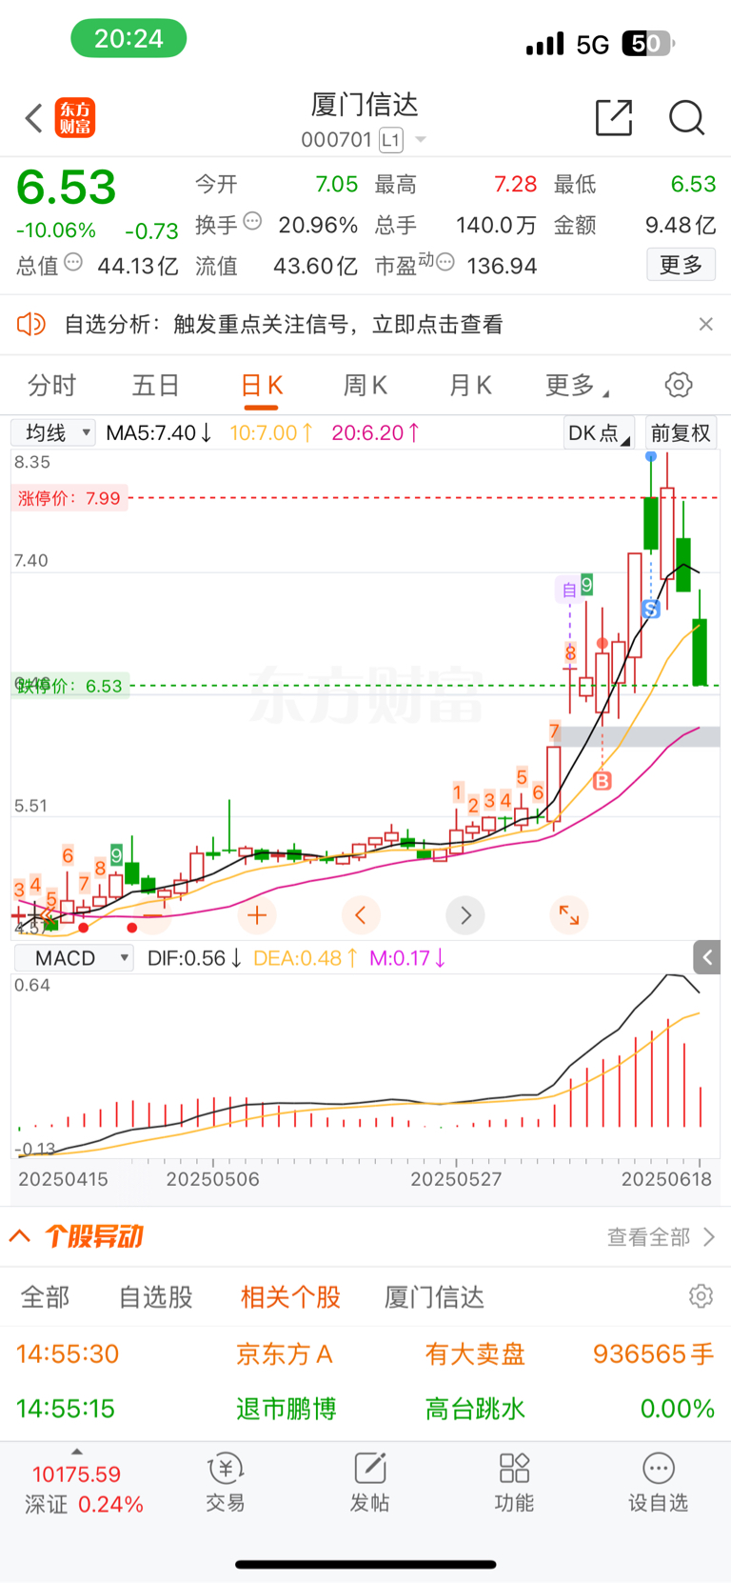Tap the DIF:0.56 value
The image size is (731, 1583).
click(194, 958)
